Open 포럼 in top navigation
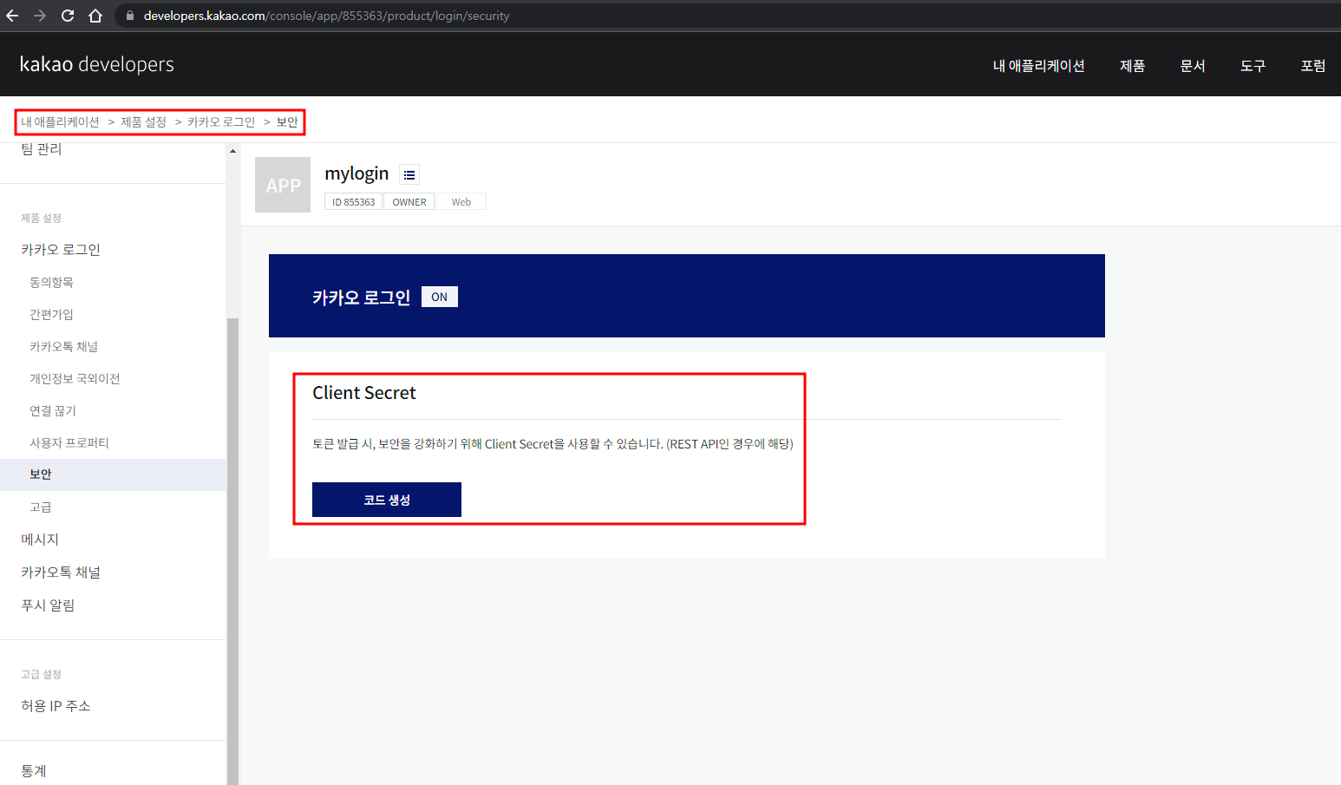1341x785 pixels. click(x=1312, y=66)
